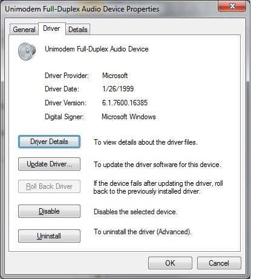The width and height of the screenshot is (254, 279).
Task: Uninstall the driver
Action: pyautogui.click(x=49, y=236)
